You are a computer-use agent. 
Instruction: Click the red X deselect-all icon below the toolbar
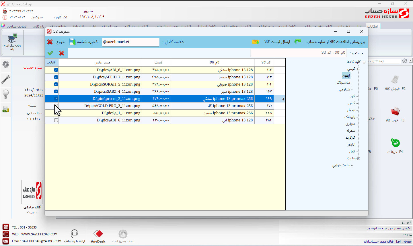click(62, 53)
